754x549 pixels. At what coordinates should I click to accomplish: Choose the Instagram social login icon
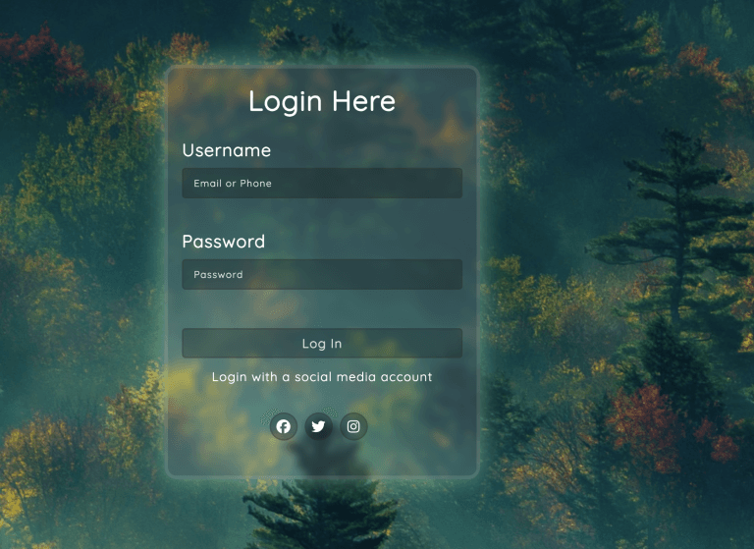coord(353,426)
